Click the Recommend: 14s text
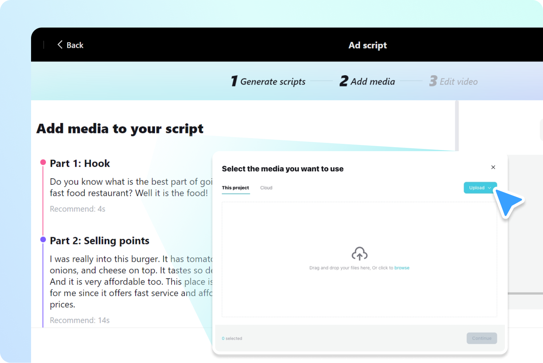 coord(80,320)
